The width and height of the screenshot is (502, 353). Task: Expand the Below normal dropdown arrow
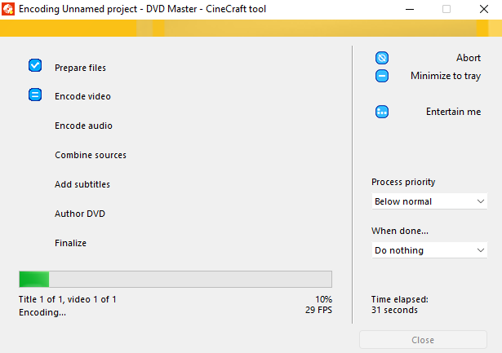coord(479,201)
